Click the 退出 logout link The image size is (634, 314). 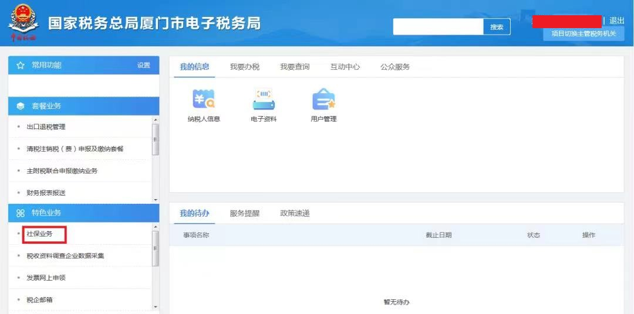616,21
